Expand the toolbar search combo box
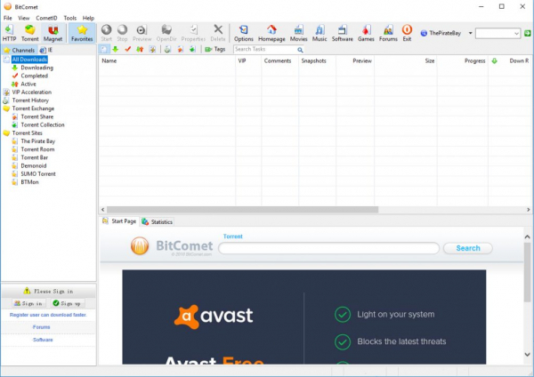The image size is (534, 377). pos(516,34)
